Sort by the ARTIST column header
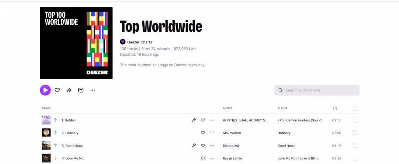Image resolution: width=399 pixels, height=164 pixels. [228, 108]
